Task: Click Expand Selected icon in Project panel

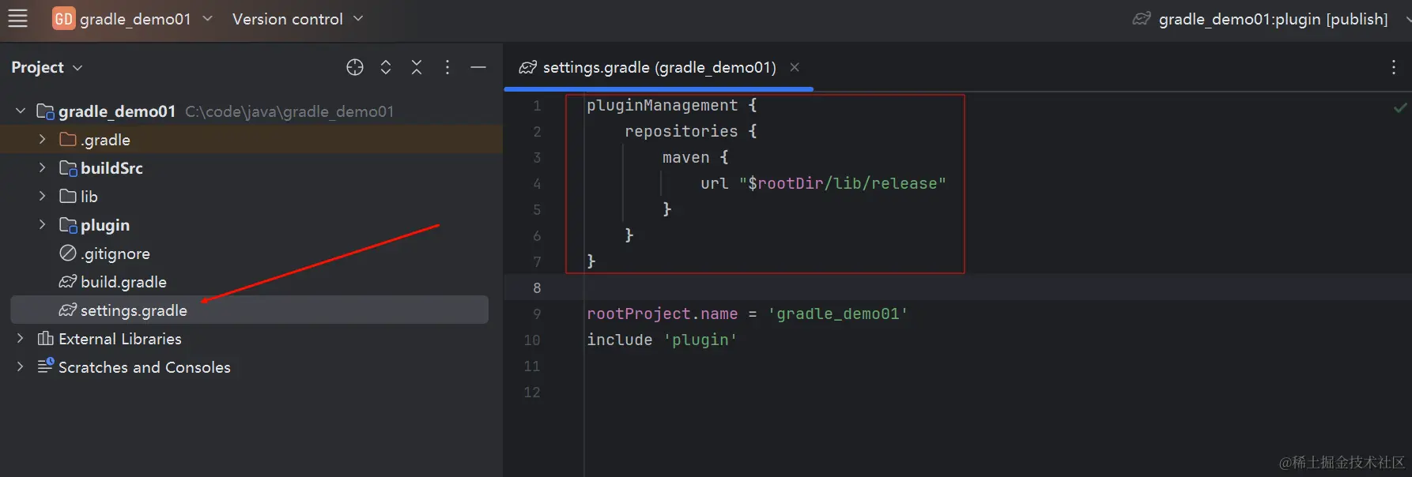Action: [386, 67]
